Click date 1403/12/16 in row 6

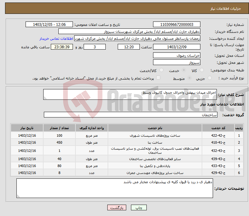[x=27, y=173]
